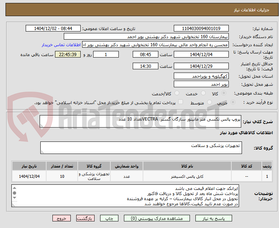
Task: Click the remaining days field showing 1
Action: click(106, 54)
